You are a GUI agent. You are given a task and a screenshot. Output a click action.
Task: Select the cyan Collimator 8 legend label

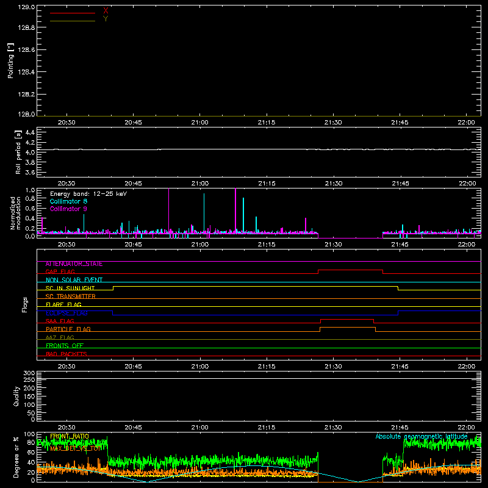[68, 201]
